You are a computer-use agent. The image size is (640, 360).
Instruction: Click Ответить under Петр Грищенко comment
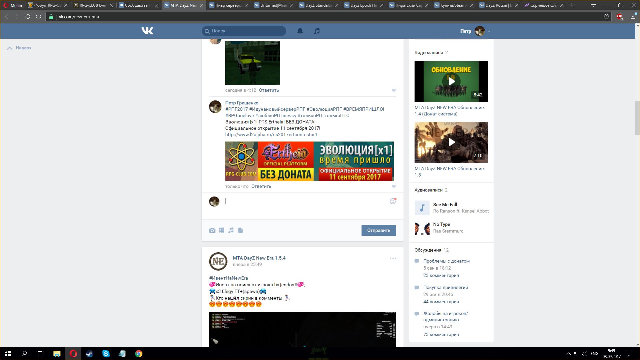tap(261, 186)
